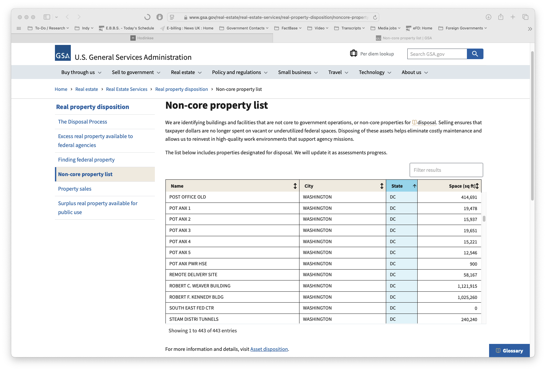The image size is (546, 371).
Task: Open the Safari tab overview icon
Action: pos(525,17)
